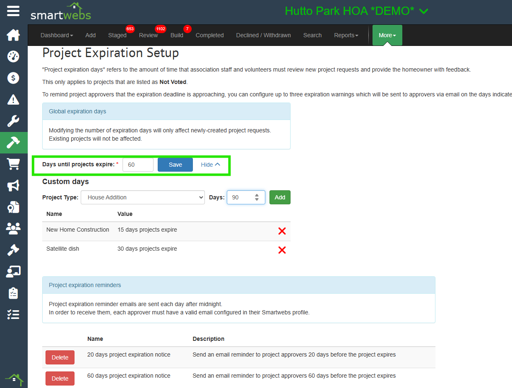Click the Days until projects expire field
The height and width of the screenshot is (388, 512).
138,165
